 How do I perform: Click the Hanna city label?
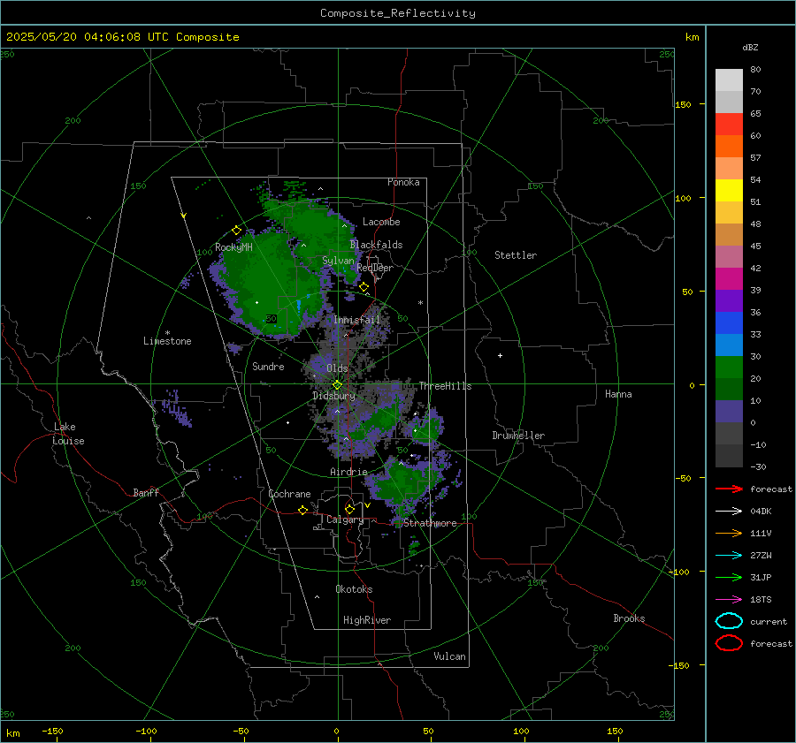pyautogui.click(x=618, y=394)
